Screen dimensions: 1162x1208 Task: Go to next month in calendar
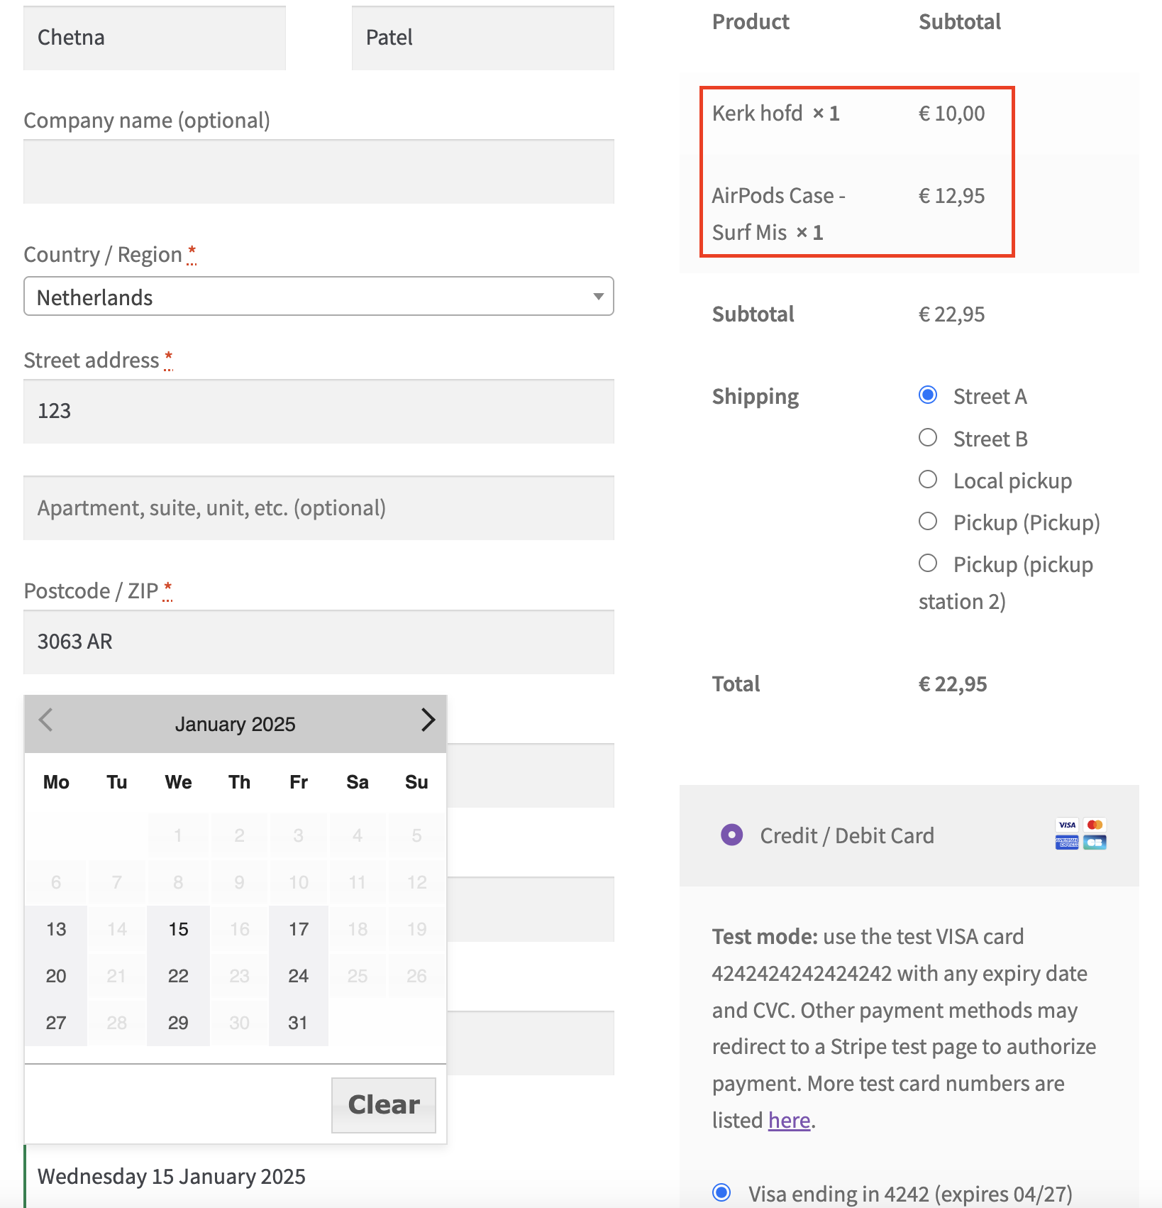(427, 720)
